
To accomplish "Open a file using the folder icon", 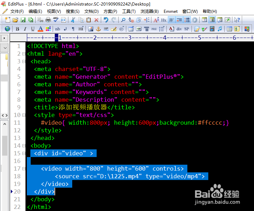I will point(15,20).
